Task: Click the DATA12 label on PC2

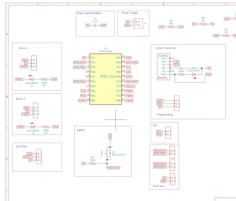Action: click(130, 86)
